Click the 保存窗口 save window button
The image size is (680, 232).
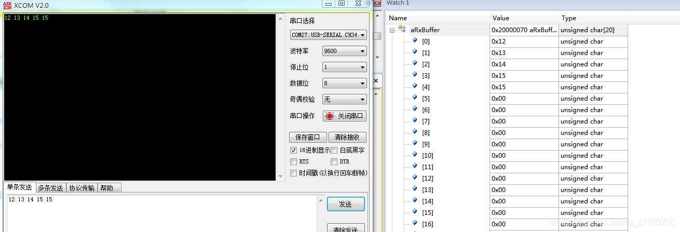point(308,138)
